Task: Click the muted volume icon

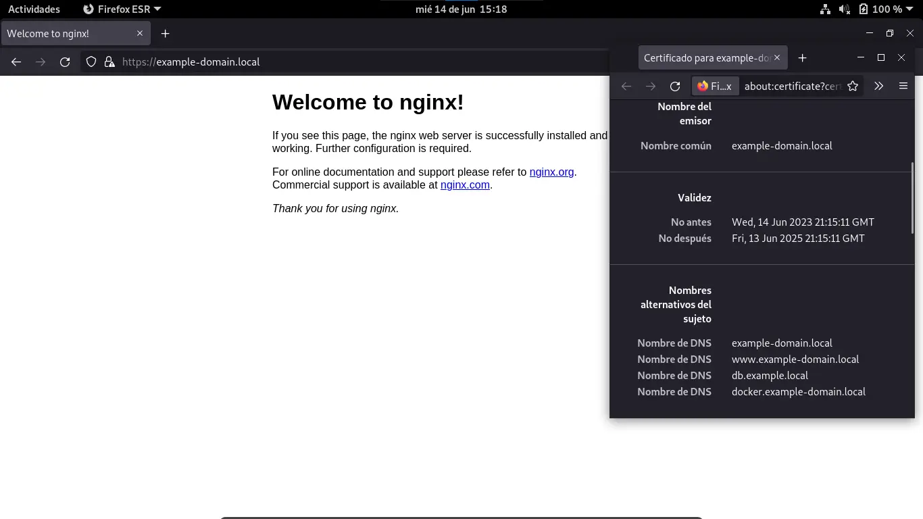Action: click(845, 9)
